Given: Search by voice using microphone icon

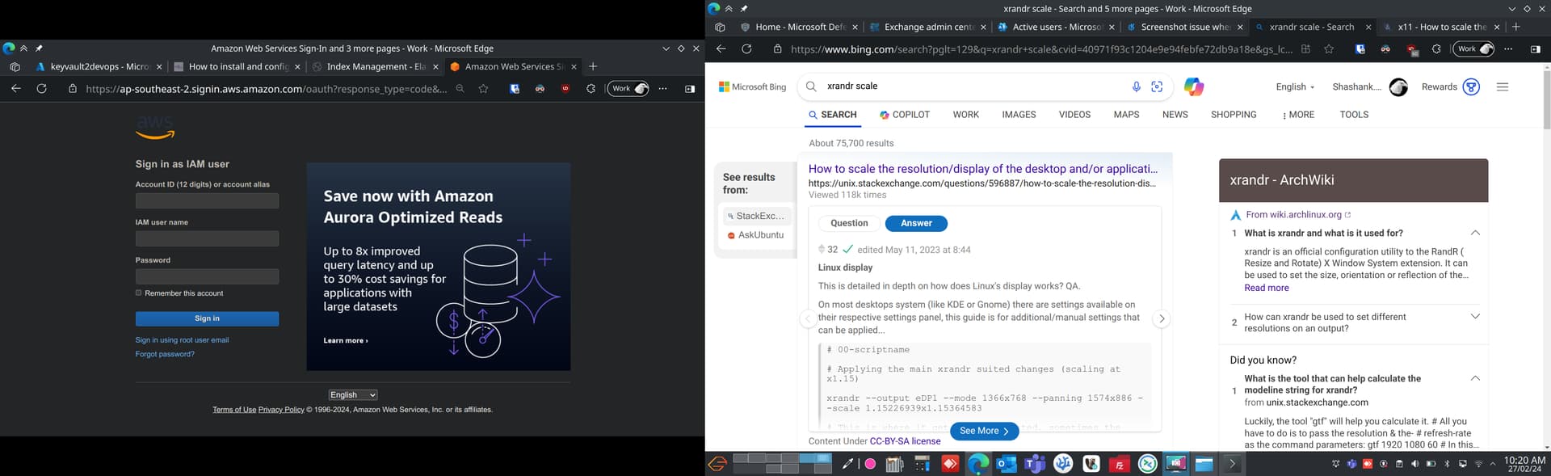Looking at the screenshot, I should [1136, 86].
